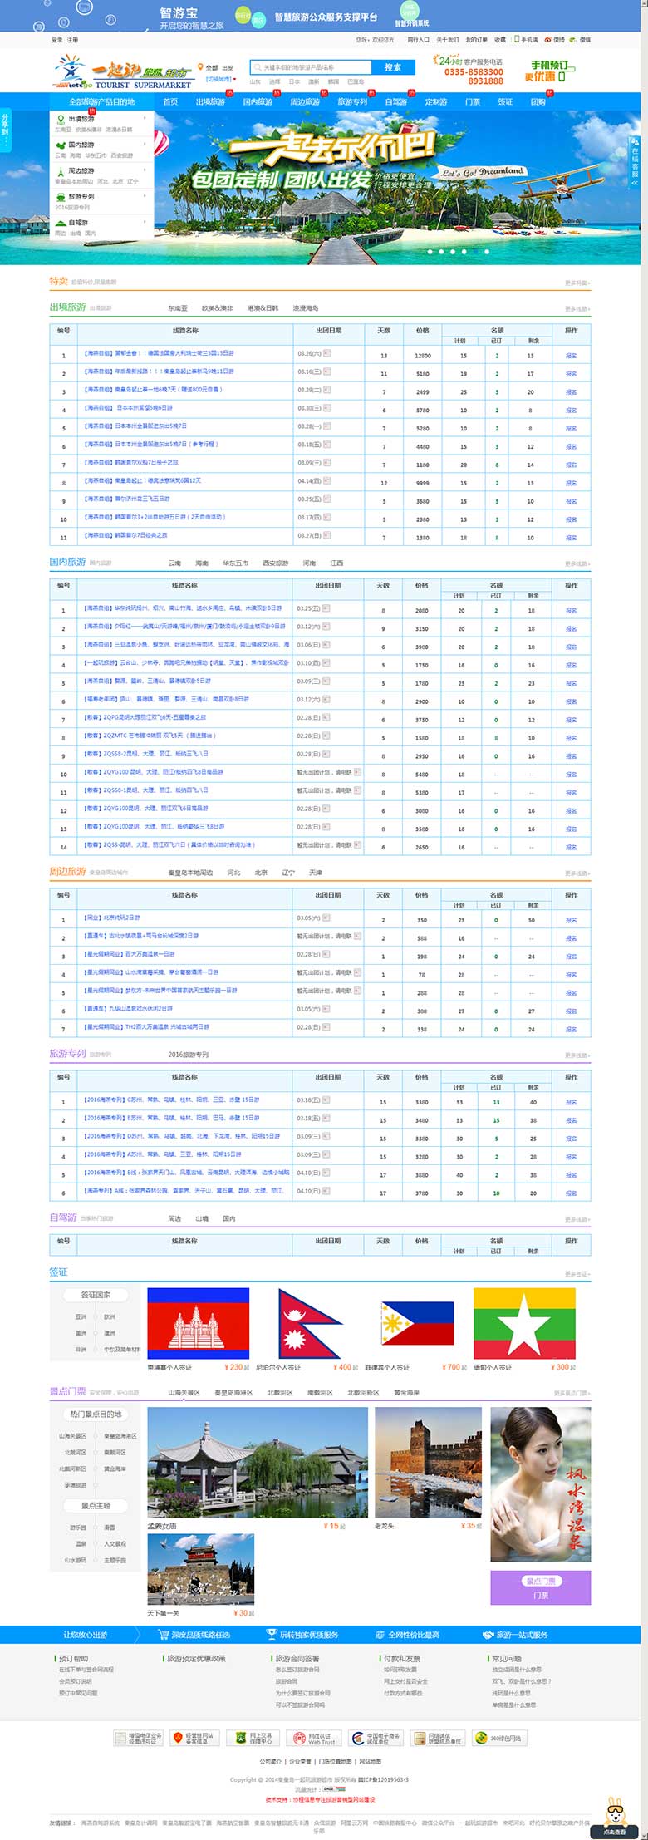Expand the 国内旅游 sidebar submenu arrow
648x1840 pixels.
145,145
